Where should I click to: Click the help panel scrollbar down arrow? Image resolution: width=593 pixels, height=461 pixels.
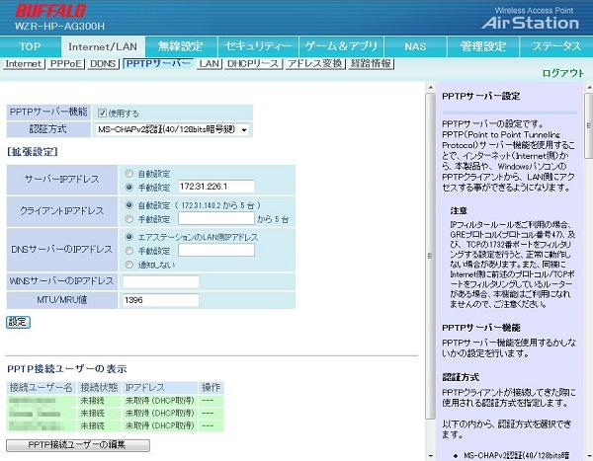[589, 456]
